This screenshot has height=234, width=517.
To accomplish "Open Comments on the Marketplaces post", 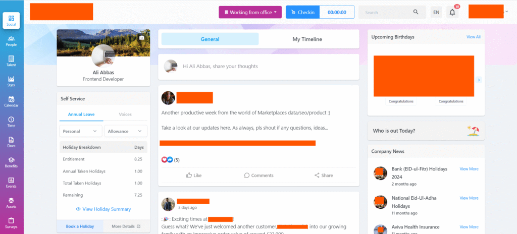I will (259, 175).
